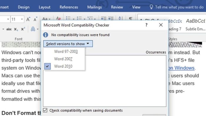The image size is (206, 116).
Task: Open the View ribbon tab
Action: [x=136, y=7]
